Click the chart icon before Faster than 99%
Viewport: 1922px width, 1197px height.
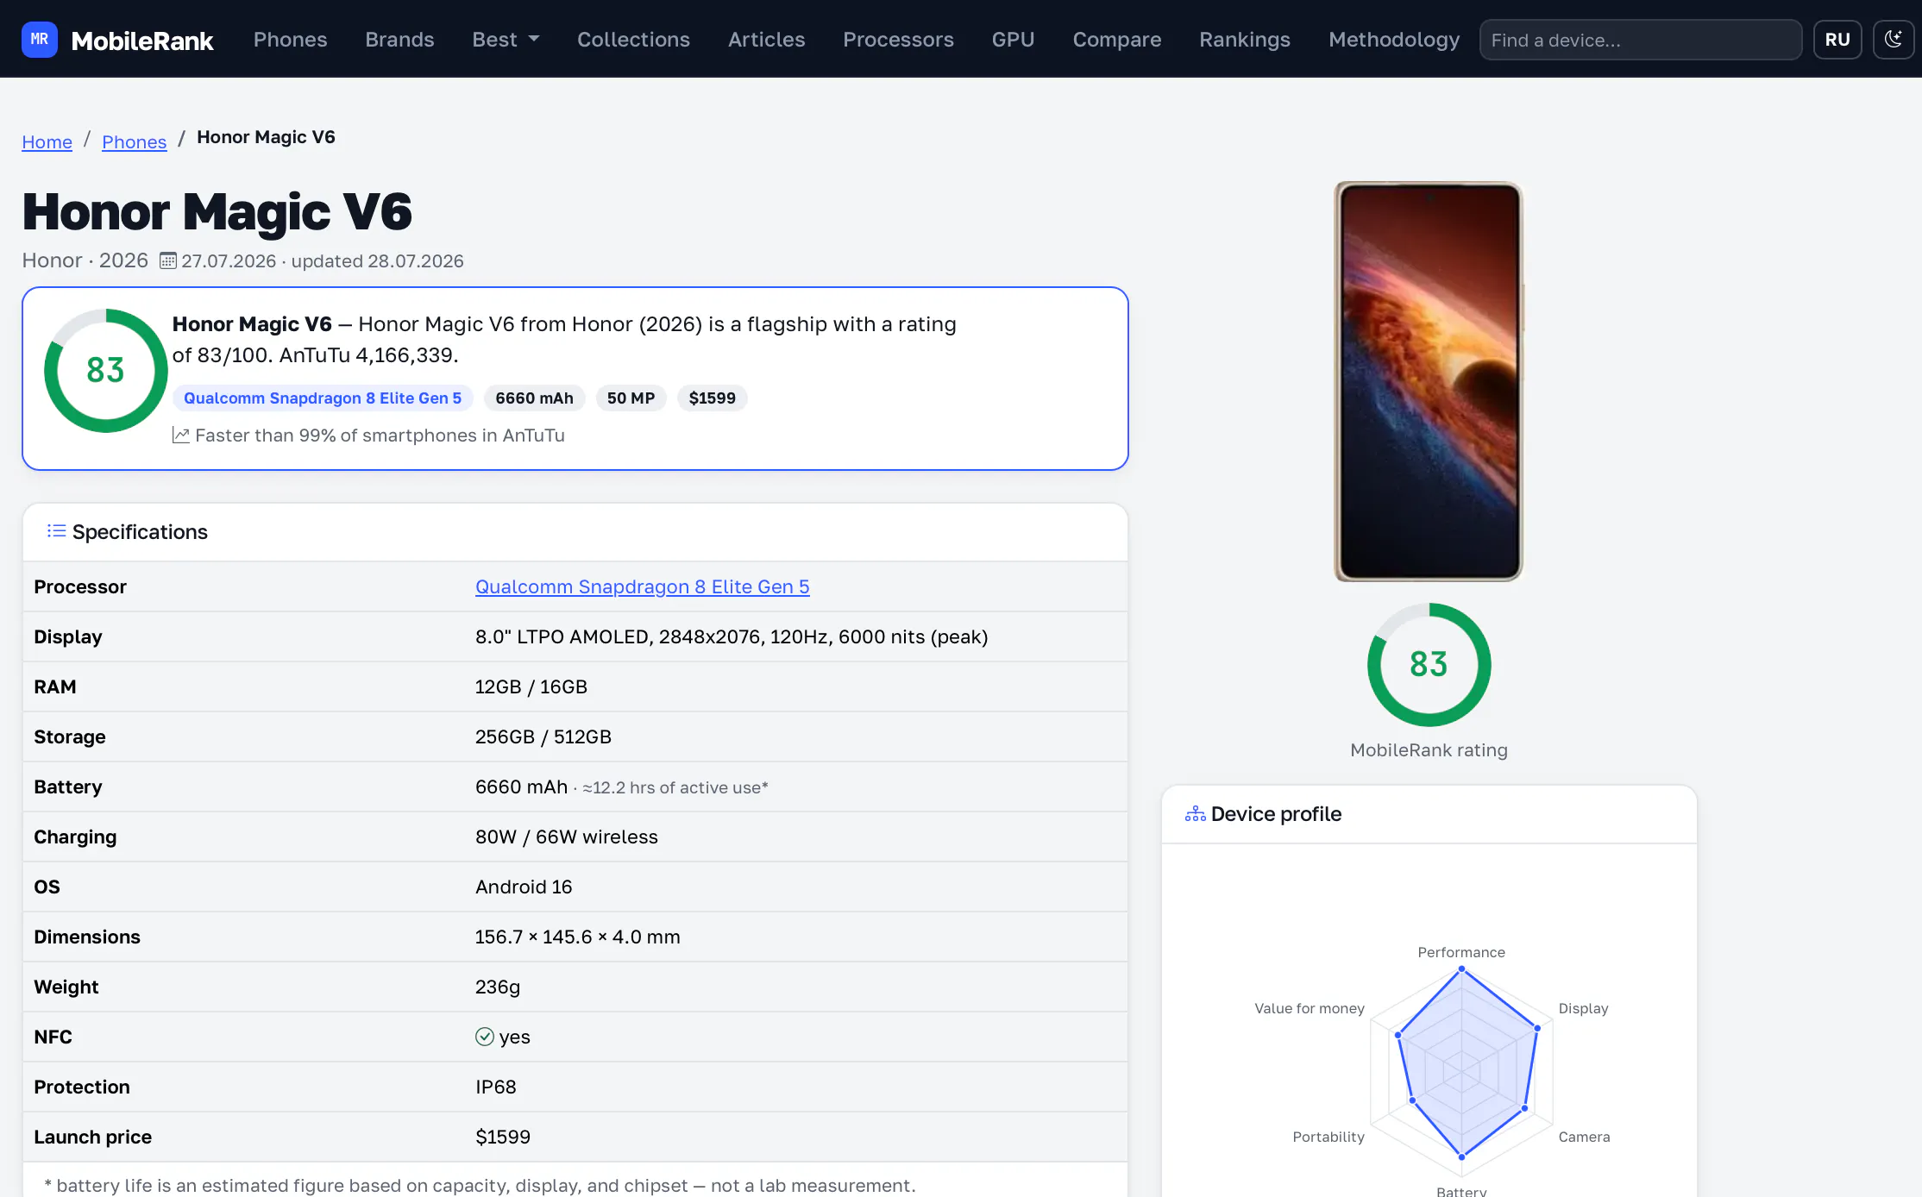point(181,436)
